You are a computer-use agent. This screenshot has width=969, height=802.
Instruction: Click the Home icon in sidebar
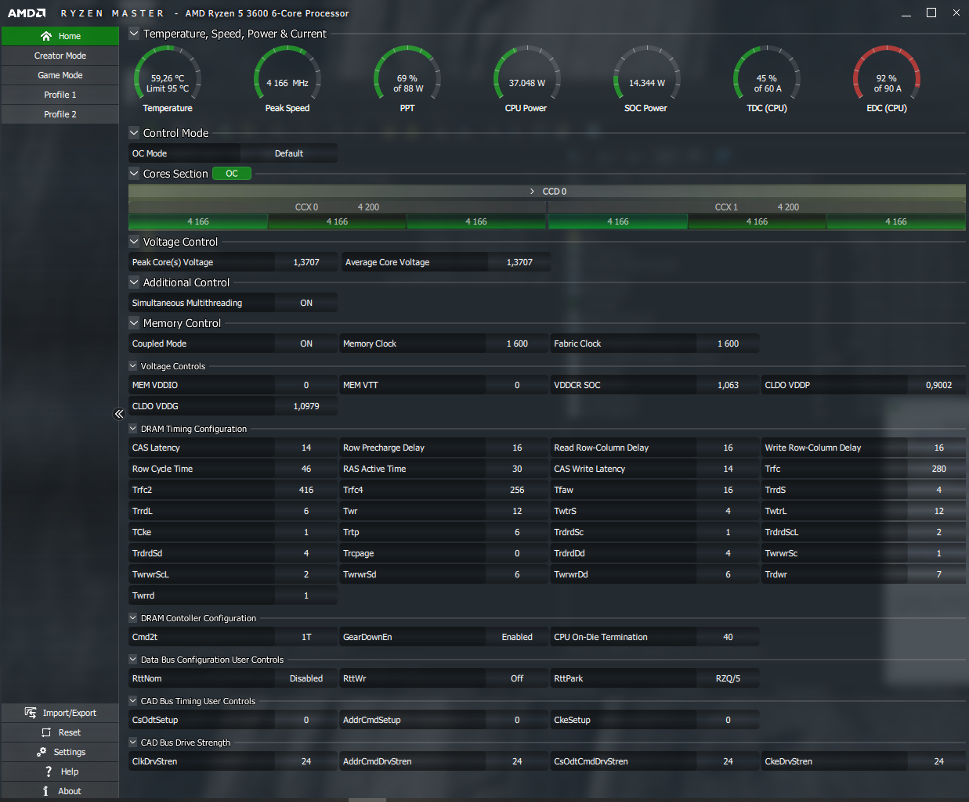tap(46, 36)
